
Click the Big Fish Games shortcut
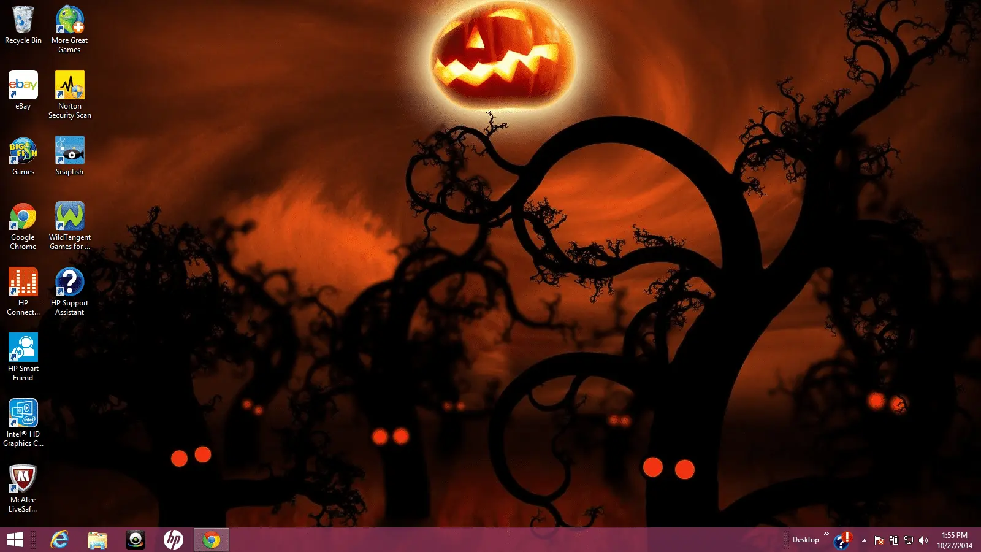23,156
